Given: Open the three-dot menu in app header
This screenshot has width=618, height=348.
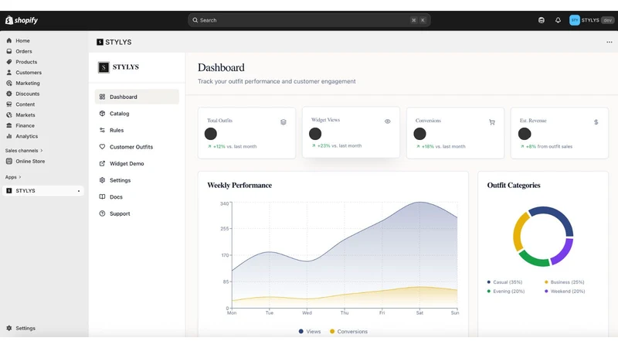Looking at the screenshot, I should coord(610,42).
